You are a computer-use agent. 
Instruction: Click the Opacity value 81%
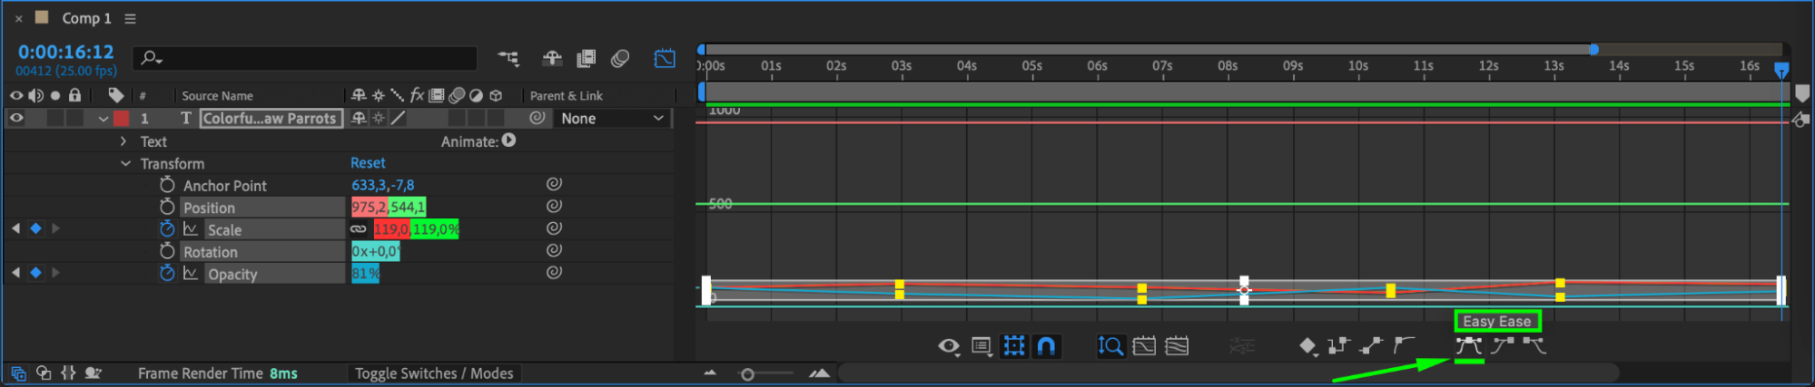(365, 273)
